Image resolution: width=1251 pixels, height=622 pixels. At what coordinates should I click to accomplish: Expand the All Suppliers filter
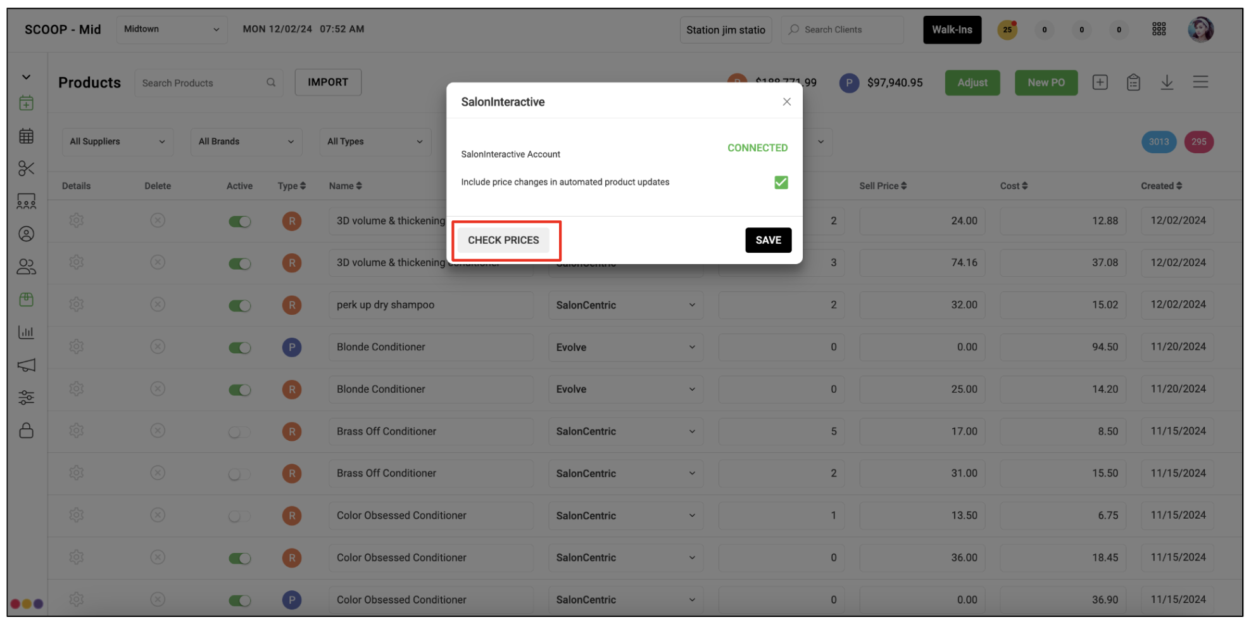click(118, 142)
